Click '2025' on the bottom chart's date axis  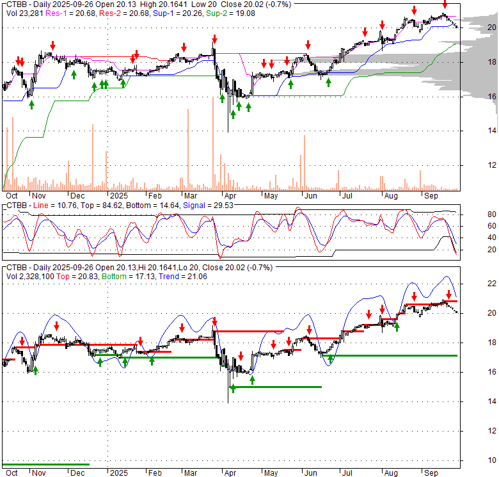pos(119,473)
